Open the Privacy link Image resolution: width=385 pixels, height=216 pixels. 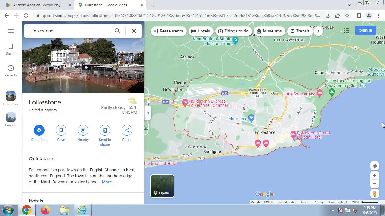[318, 202]
